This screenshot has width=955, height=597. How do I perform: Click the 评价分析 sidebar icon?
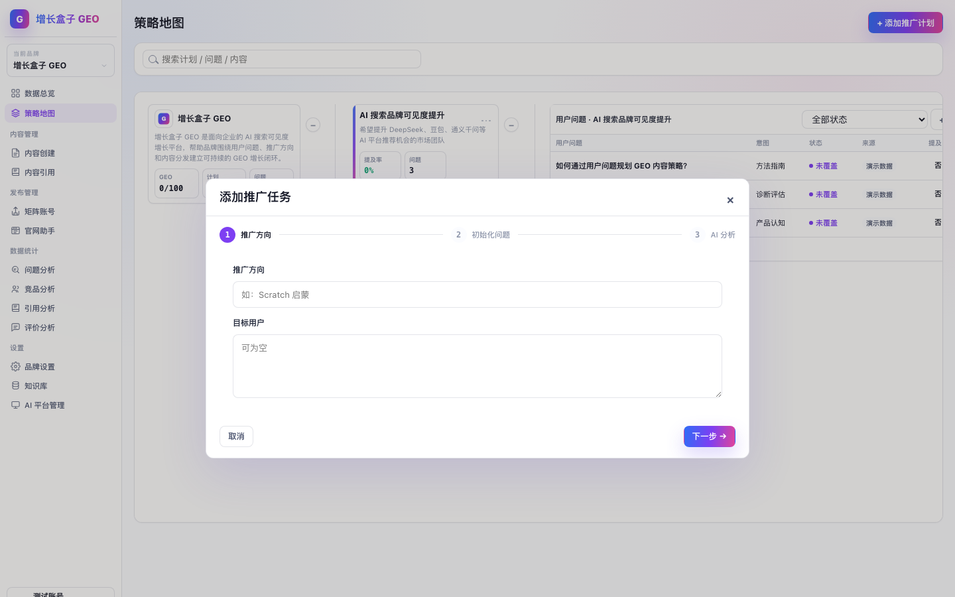click(15, 328)
